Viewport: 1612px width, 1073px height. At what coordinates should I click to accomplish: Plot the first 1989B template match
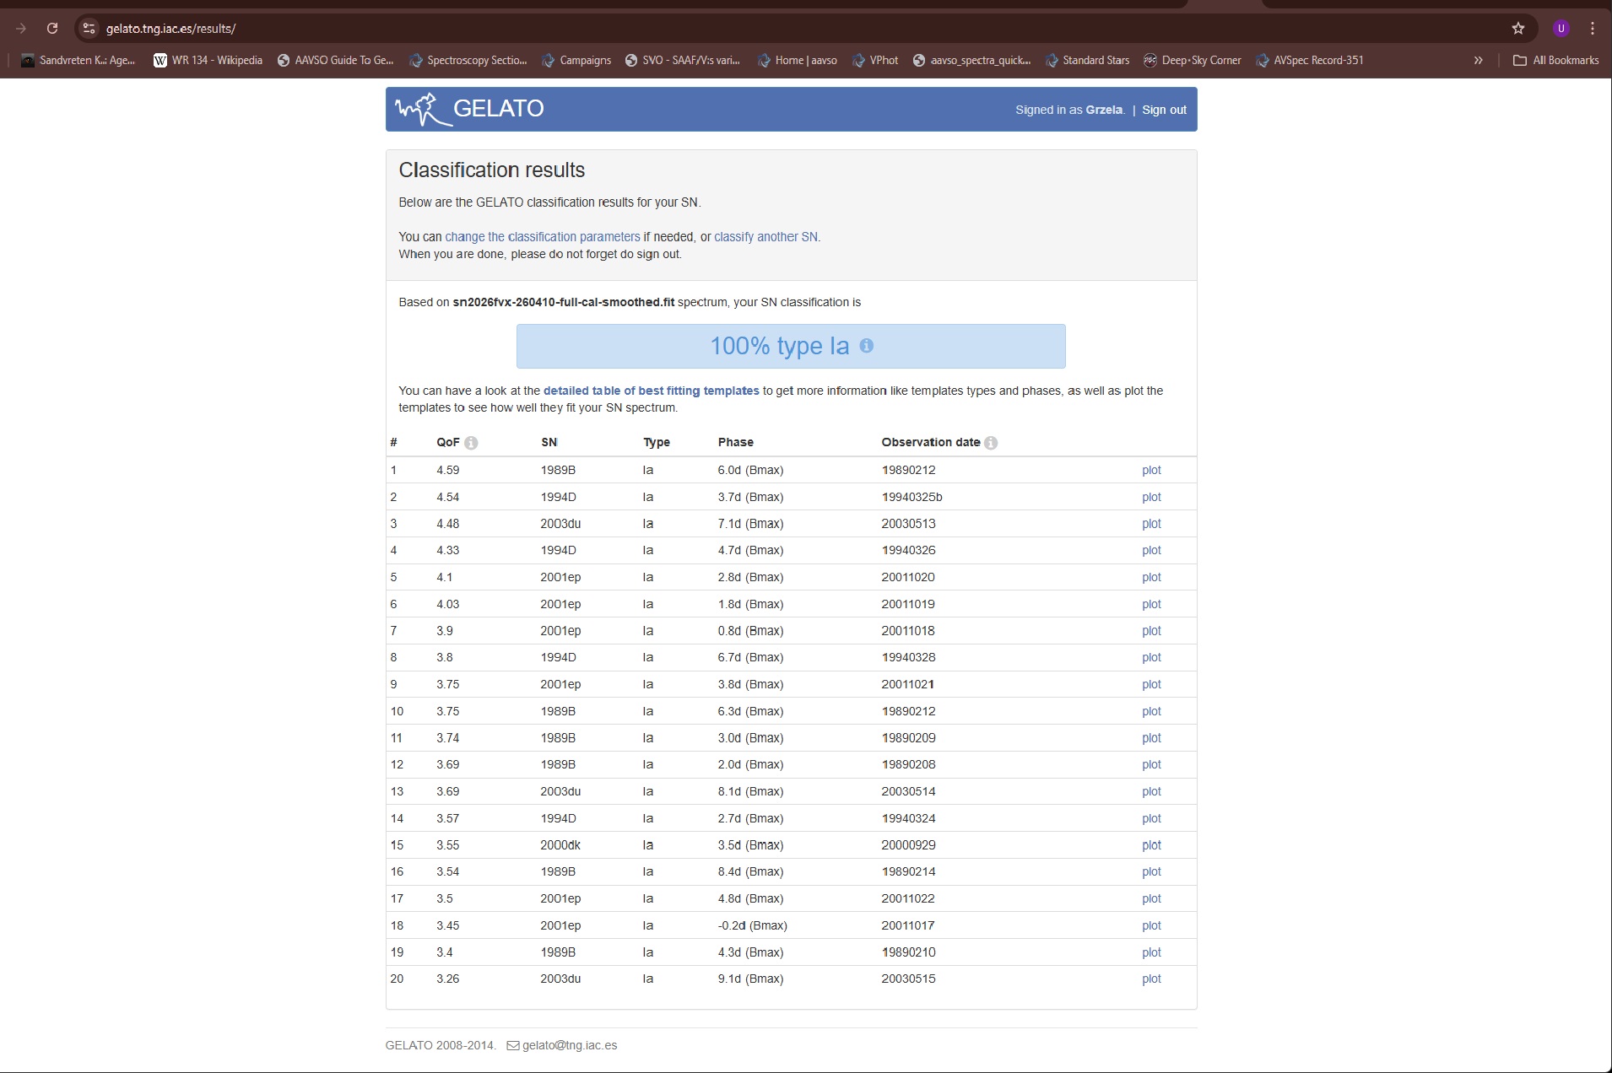coord(1151,470)
